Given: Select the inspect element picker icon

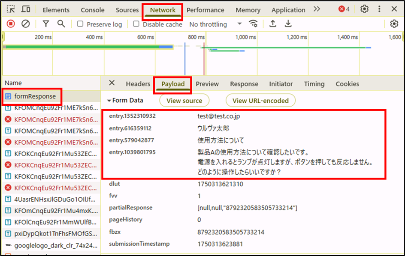Looking at the screenshot, I should (11, 9).
